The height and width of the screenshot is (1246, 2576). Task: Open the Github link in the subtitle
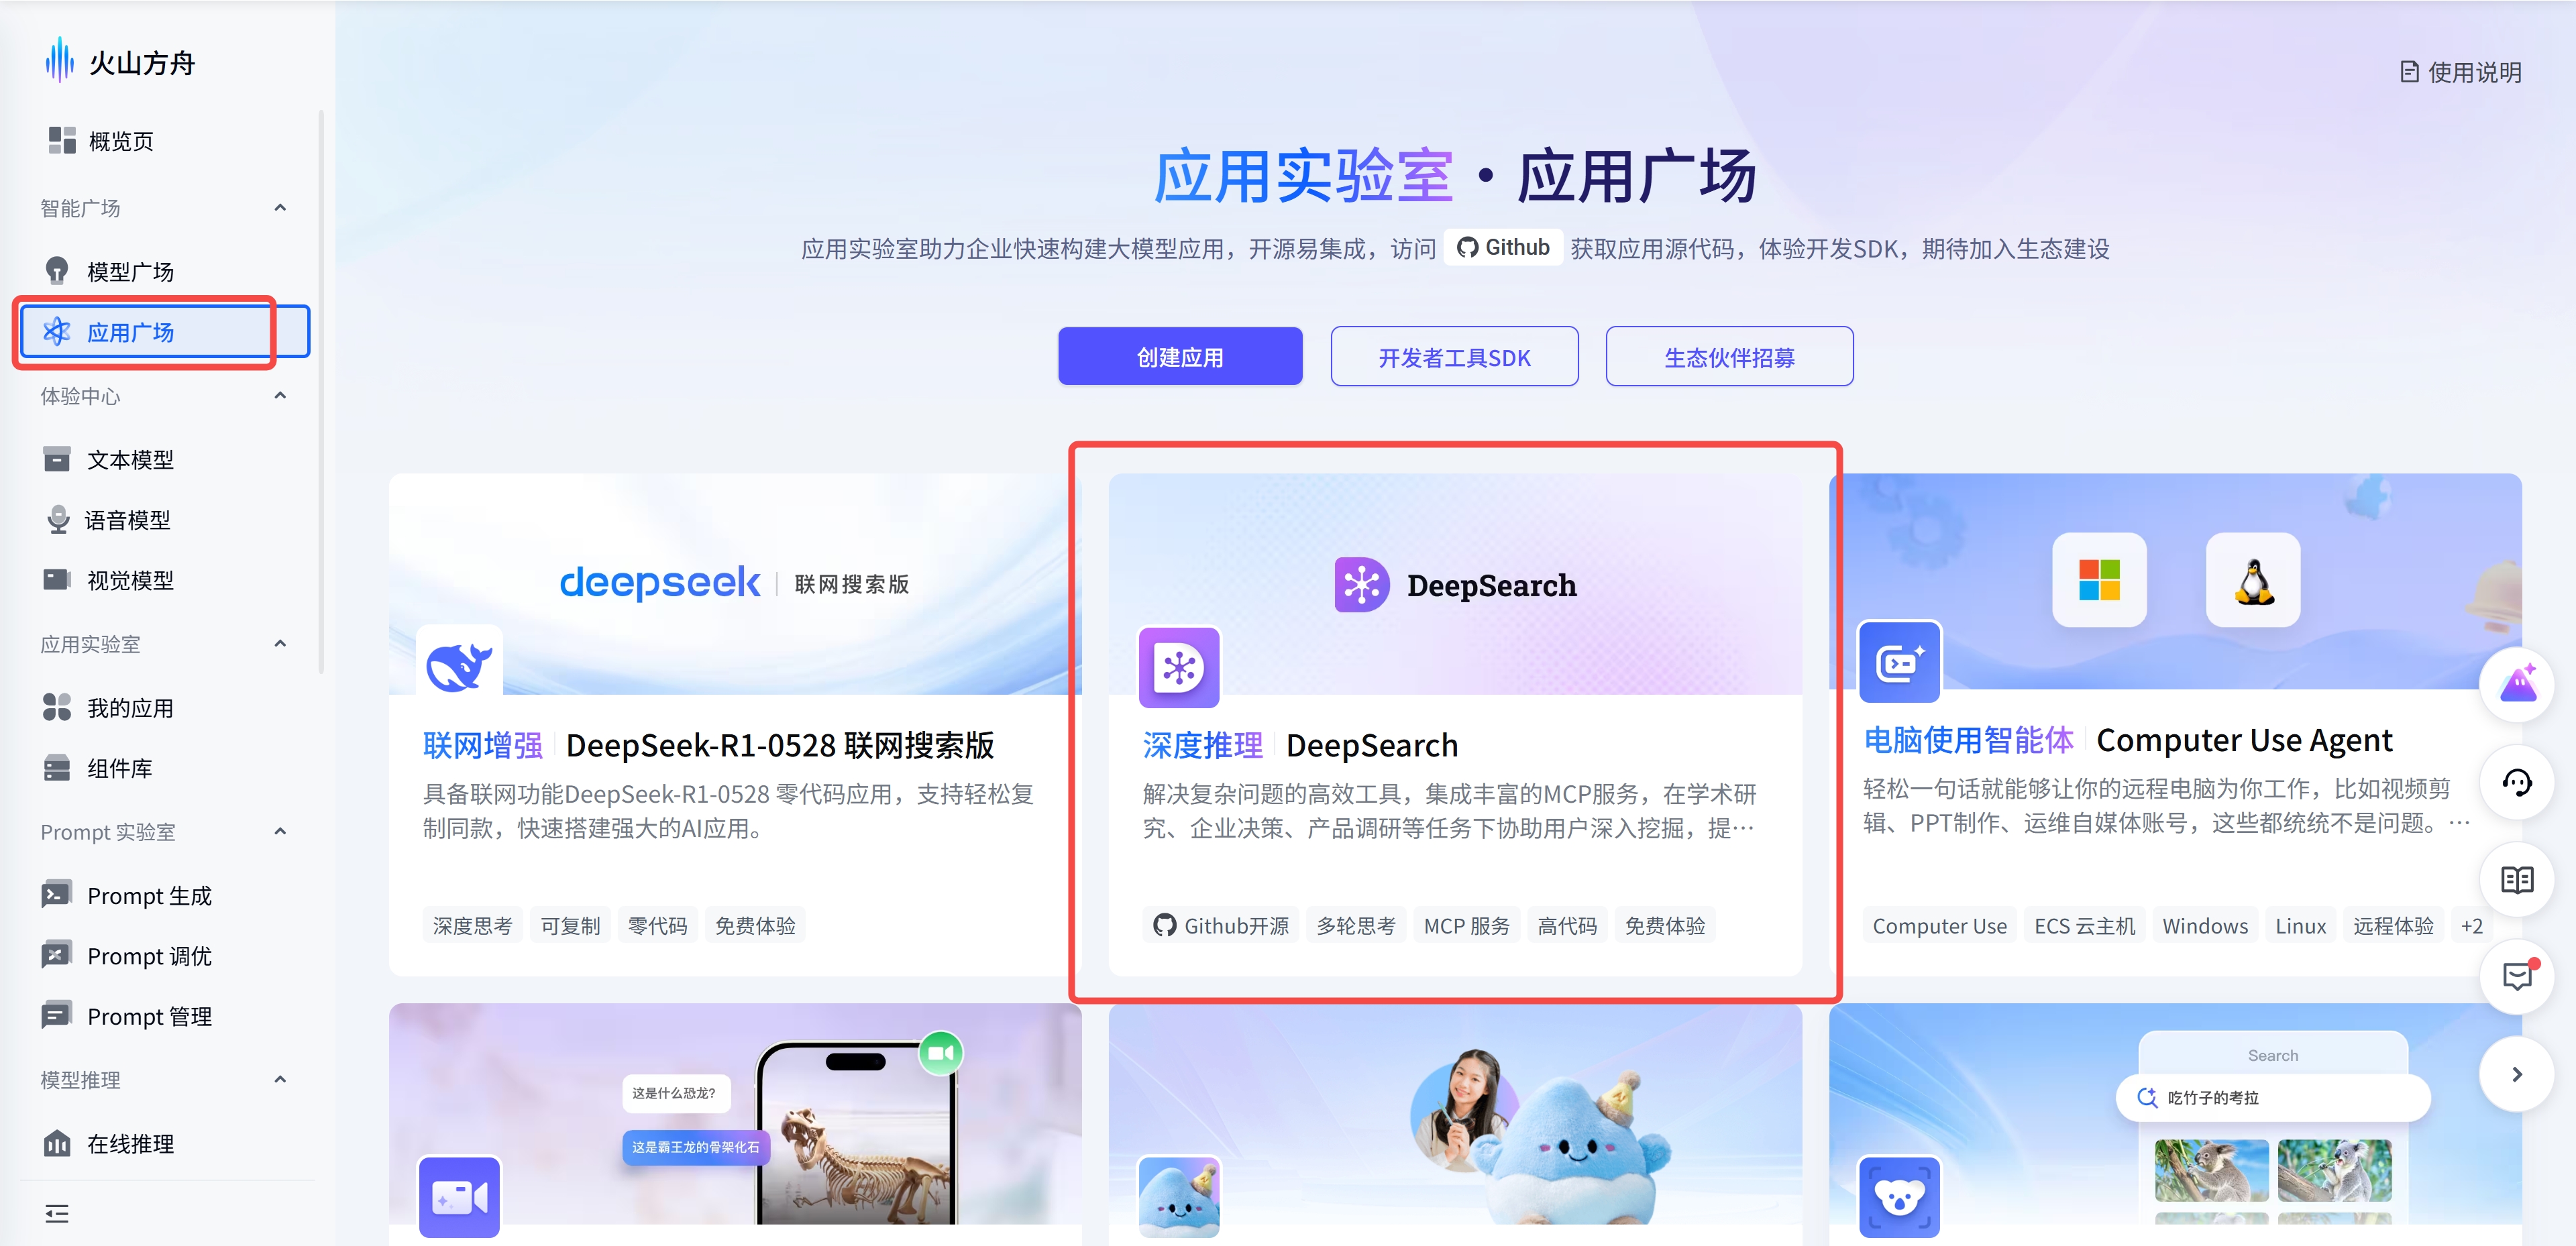pos(1503,247)
